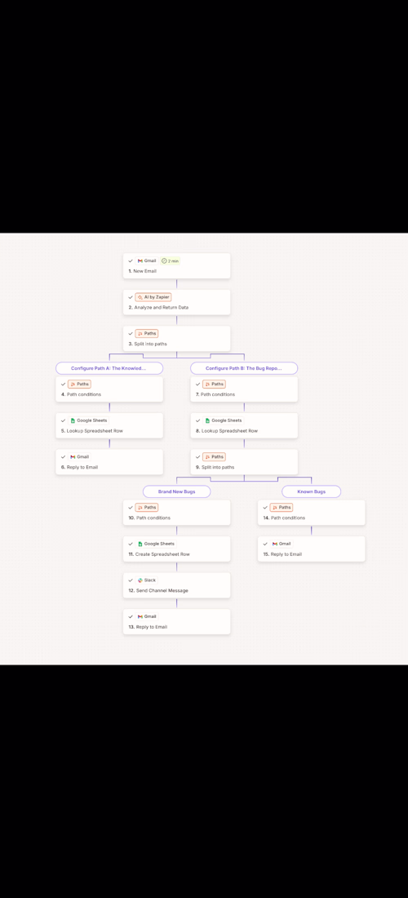The image size is (408, 898).
Task: Click the Google Sheets icon in step 5
Action: pos(73,420)
